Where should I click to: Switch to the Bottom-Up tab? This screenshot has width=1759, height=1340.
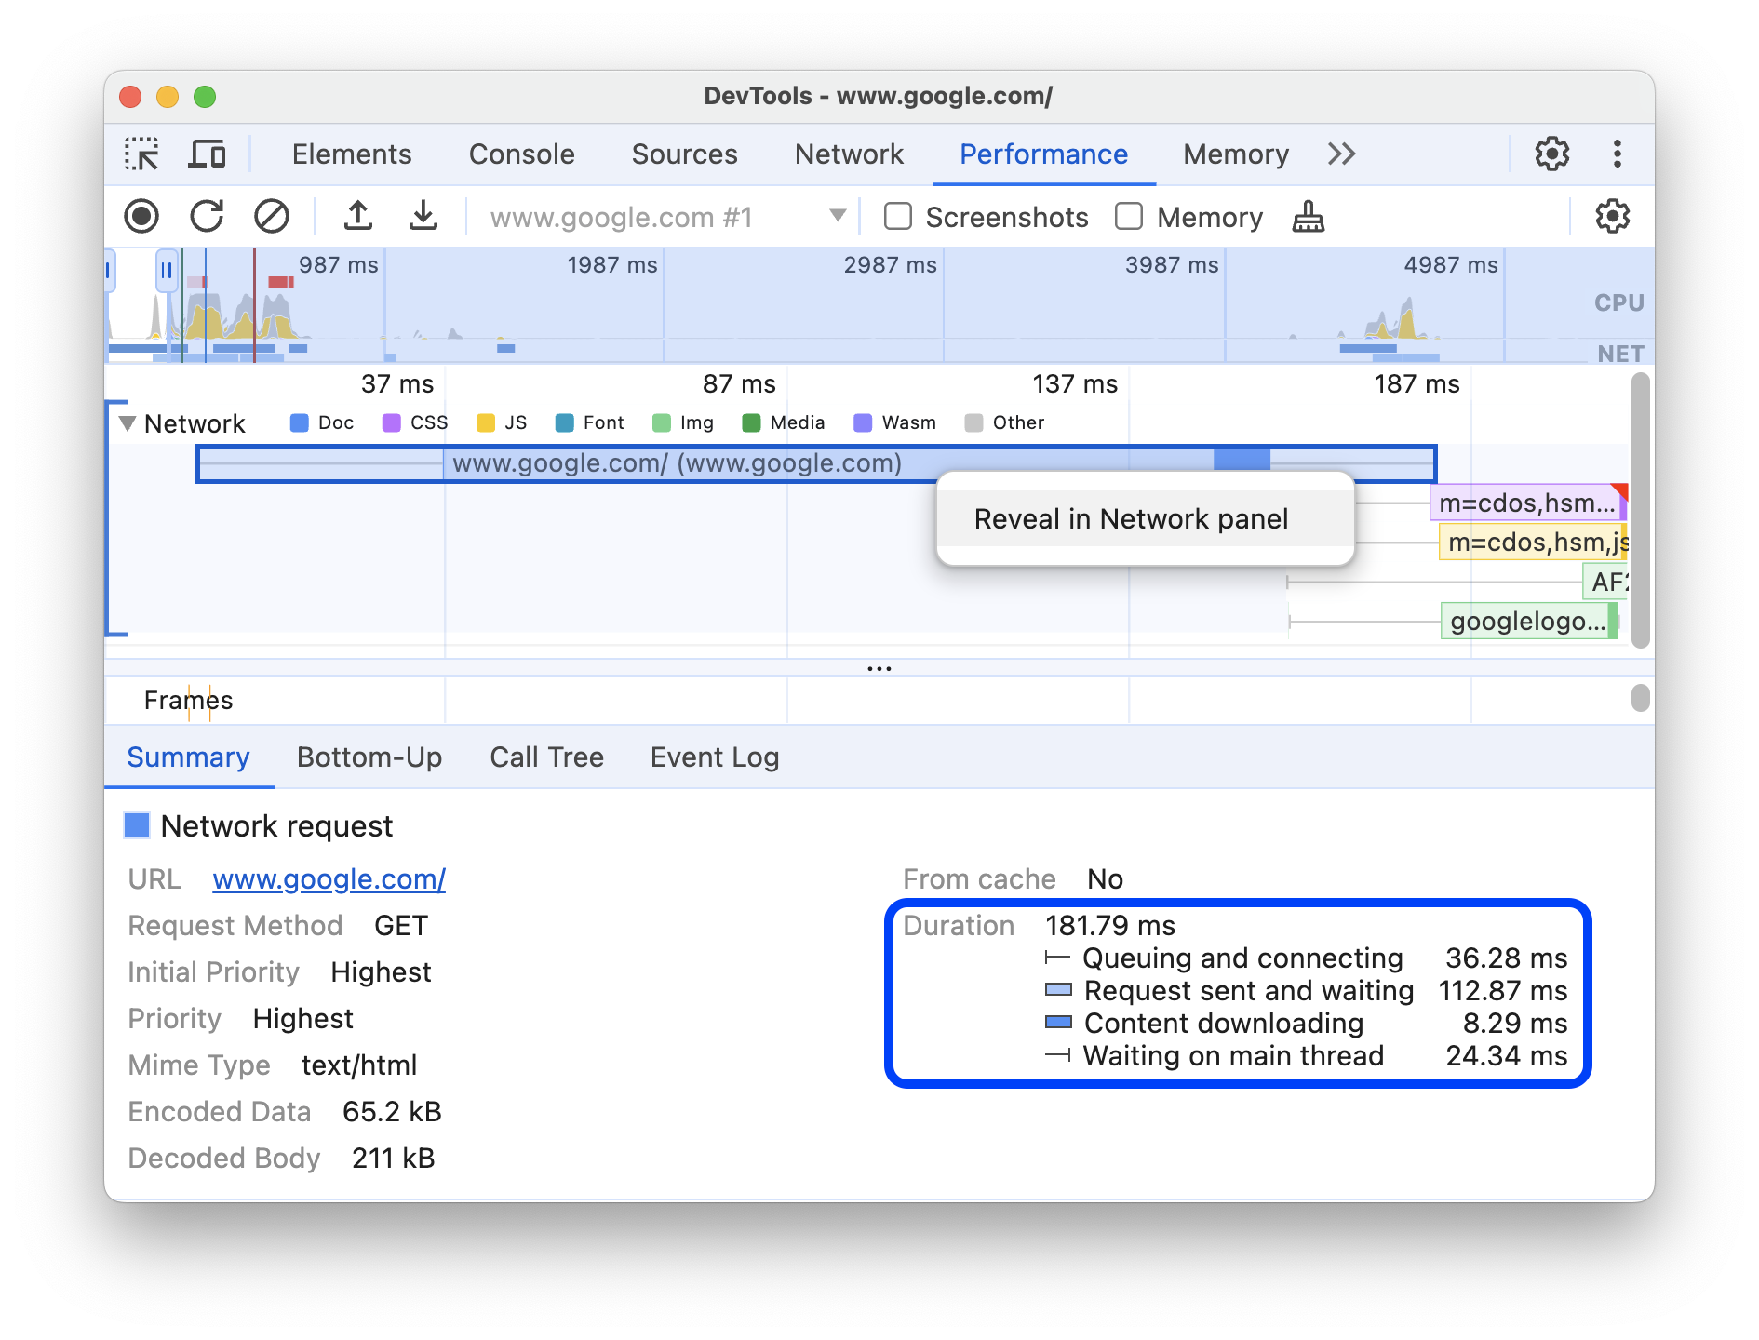[369, 757]
